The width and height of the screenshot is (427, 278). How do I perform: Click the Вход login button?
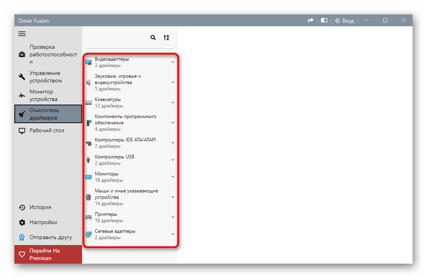tap(344, 21)
